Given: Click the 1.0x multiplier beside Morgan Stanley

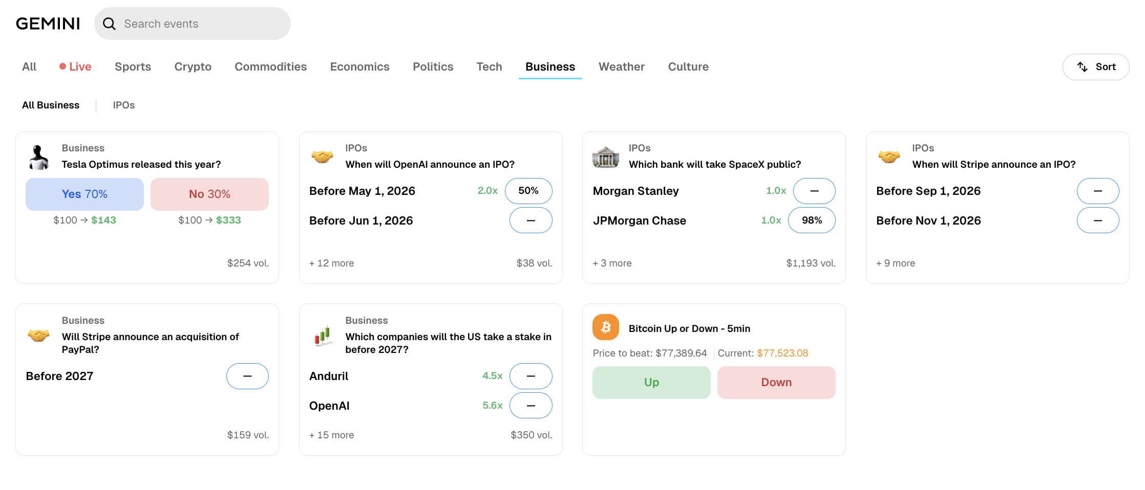Looking at the screenshot, I should point(776,191).
